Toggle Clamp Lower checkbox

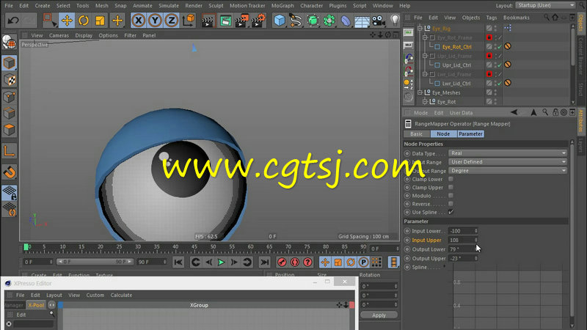[x=451, y=179]
